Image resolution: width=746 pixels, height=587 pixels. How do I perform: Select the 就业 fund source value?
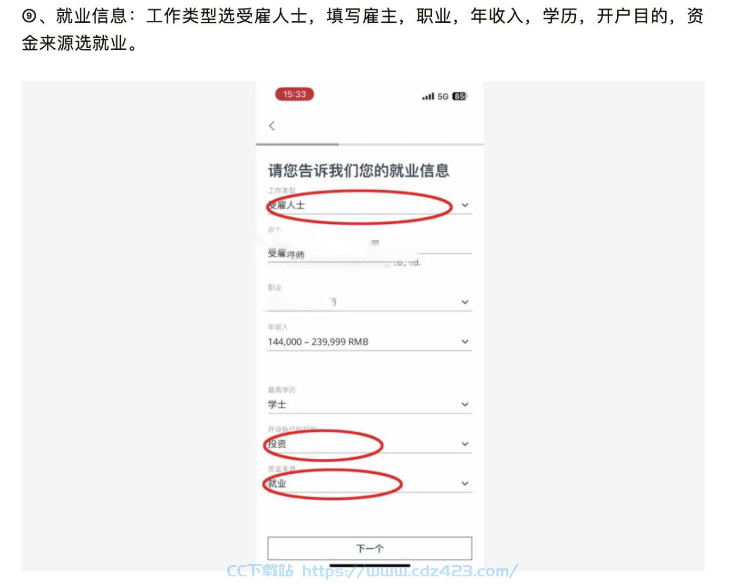pos(277,483)
